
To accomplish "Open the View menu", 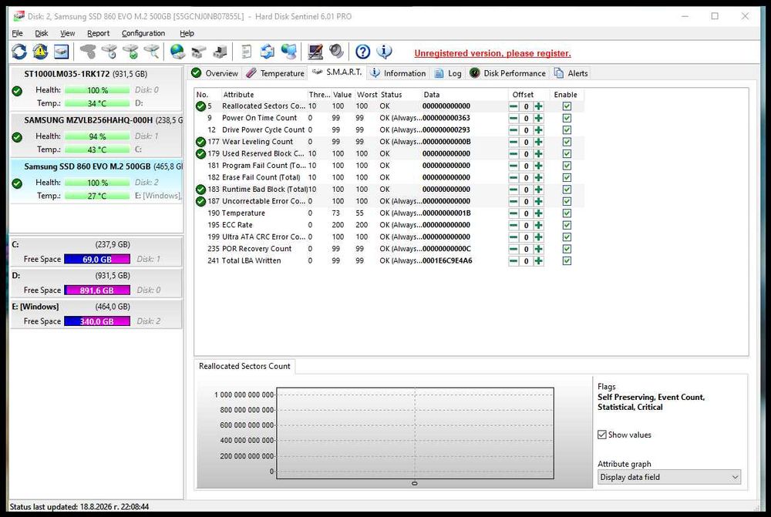I will 67,33.
